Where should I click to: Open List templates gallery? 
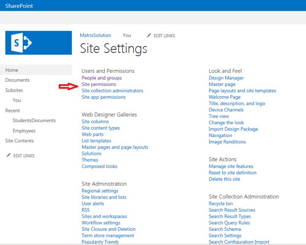click(x=96, y=141)
